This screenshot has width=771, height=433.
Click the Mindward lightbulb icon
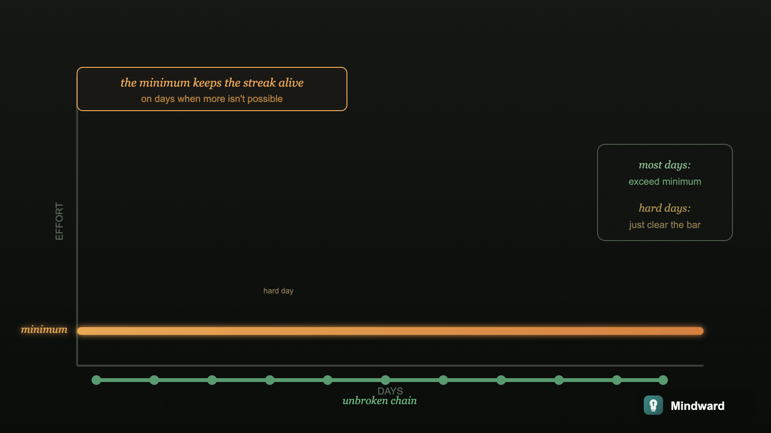pyautogui.click(x=653, y=406)
